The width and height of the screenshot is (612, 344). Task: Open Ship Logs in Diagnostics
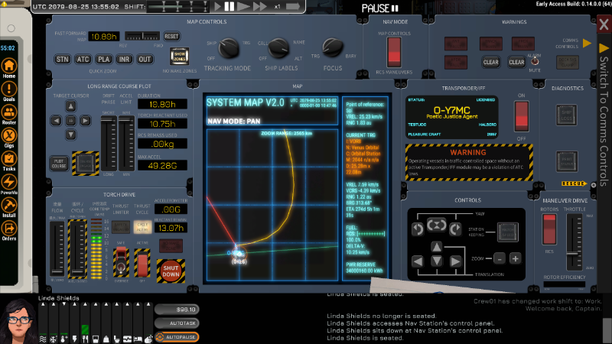tap(567, 115)
